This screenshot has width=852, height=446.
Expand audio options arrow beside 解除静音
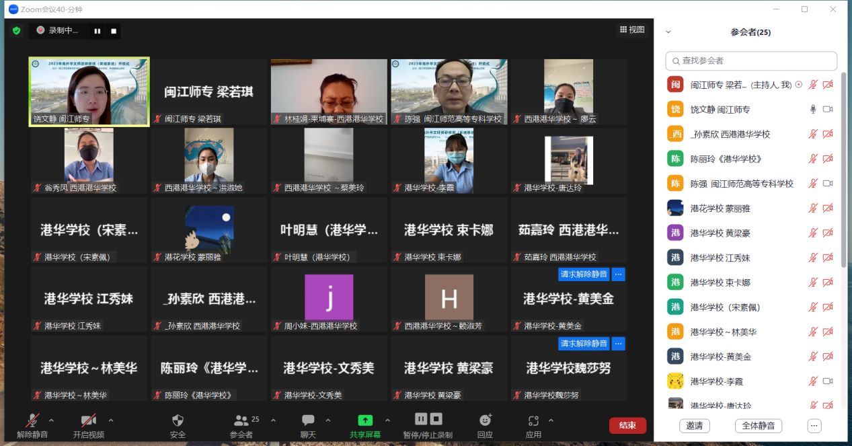[52, 420]
